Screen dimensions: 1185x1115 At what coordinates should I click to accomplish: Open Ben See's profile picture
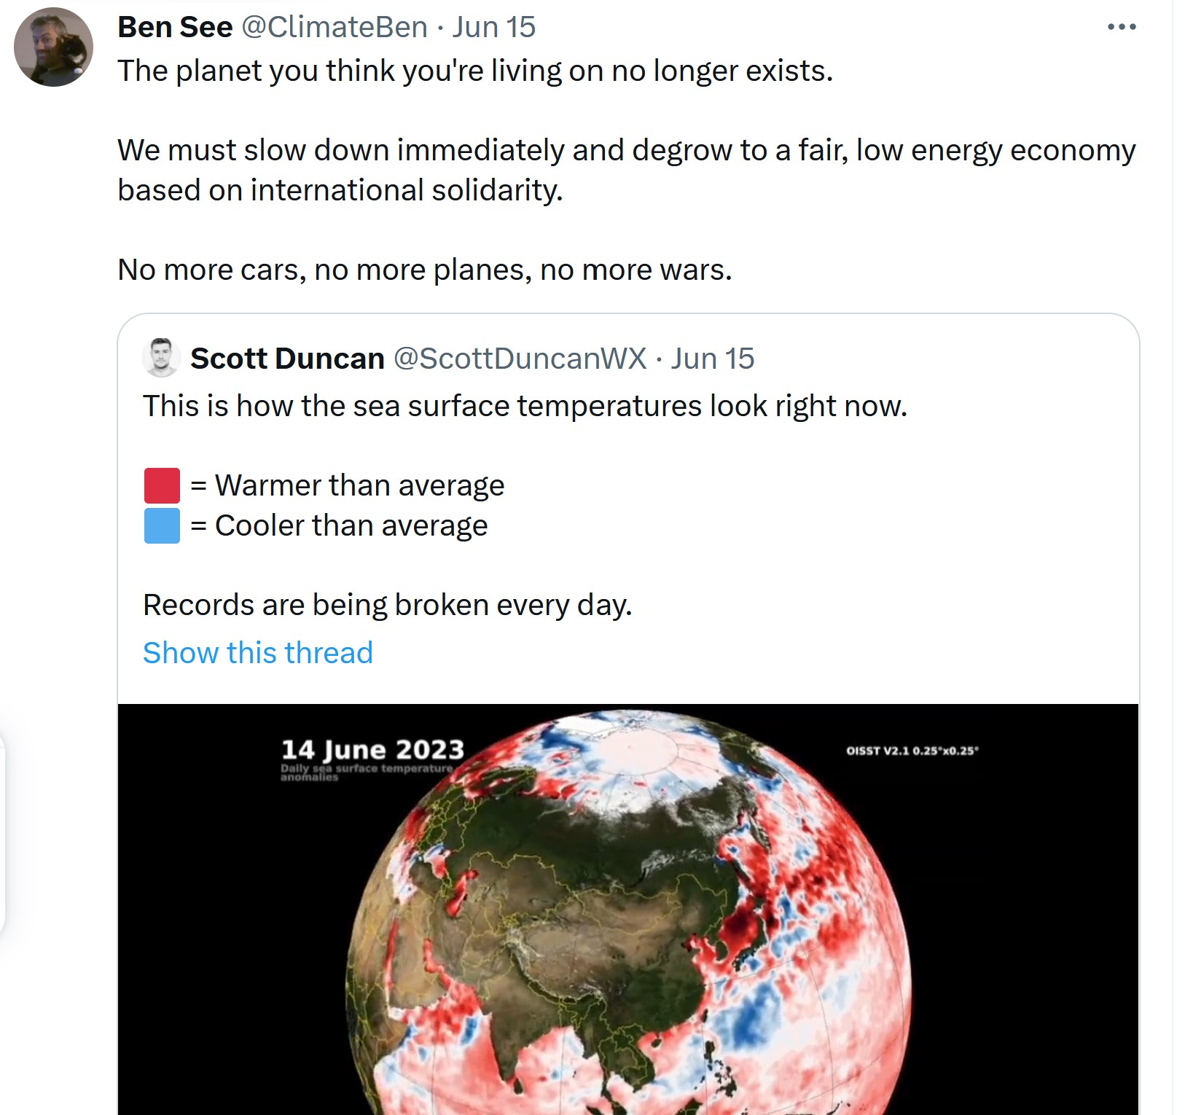click(53, 47)
